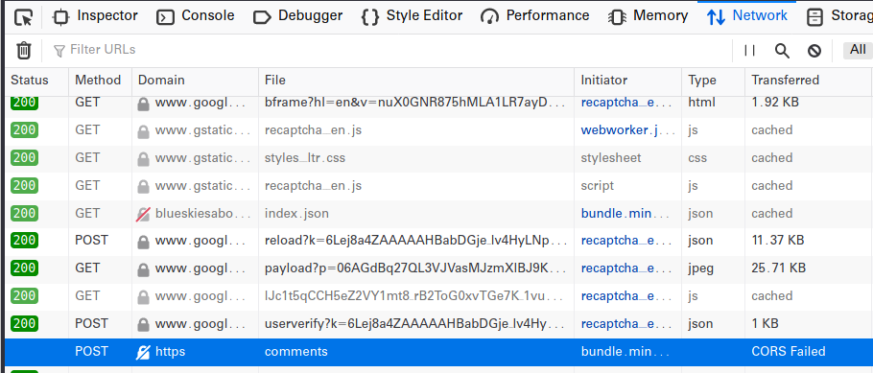The image size is (873, 373).
Task: Select the styles__ltr.css request
Action: tap(438, 158)
